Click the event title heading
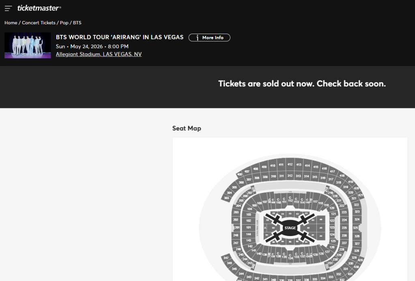The width and height of the screenshot is (415, 281). (120, 37)
